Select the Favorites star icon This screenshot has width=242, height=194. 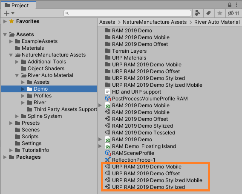coord(12,21)
